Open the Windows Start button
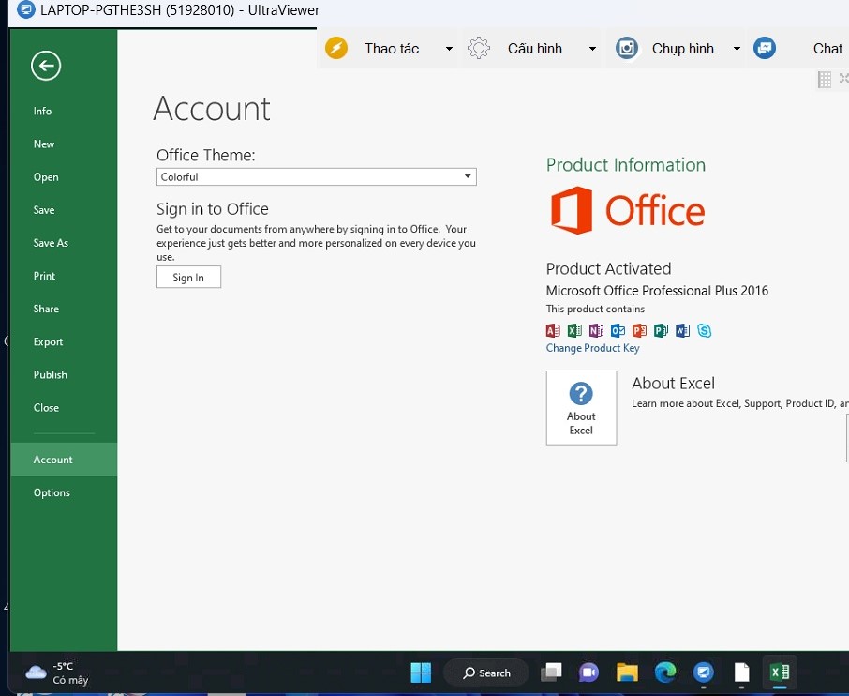Viewport: 849px width, 696px height. click(x=421, y=673)
